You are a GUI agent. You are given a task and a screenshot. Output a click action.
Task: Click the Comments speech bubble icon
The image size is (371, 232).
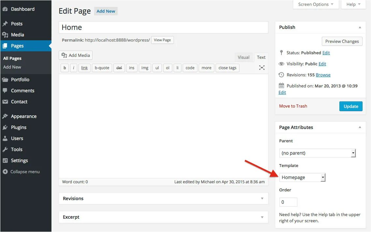[x=5, y=91]
